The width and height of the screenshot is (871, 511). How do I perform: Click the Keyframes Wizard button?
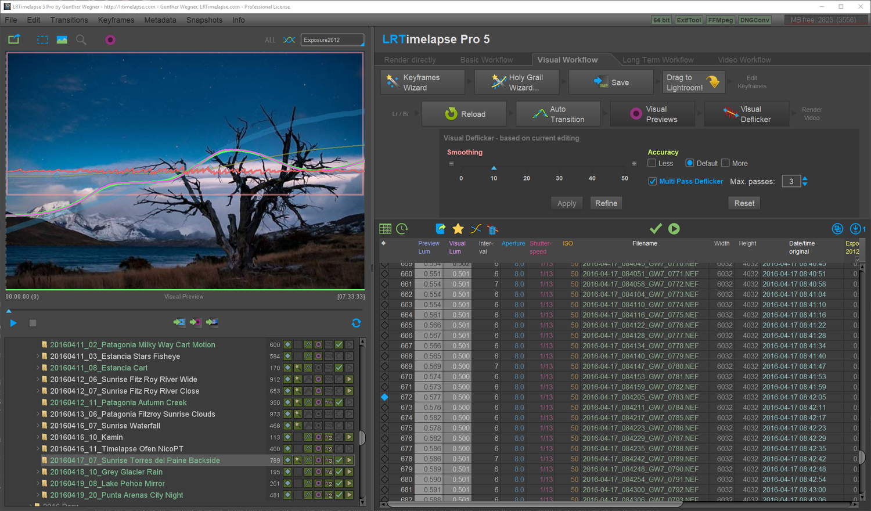click(423, 82)
